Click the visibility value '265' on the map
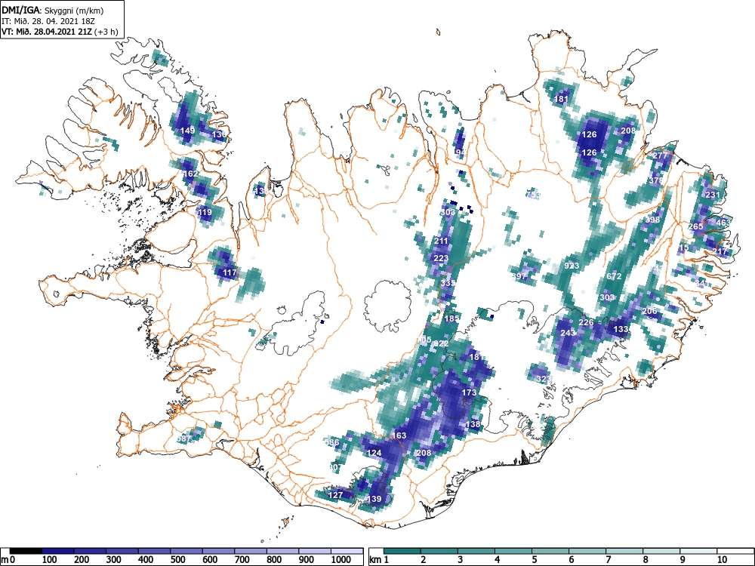Viewport: 755px width, 566px height. tap(696, 226)
